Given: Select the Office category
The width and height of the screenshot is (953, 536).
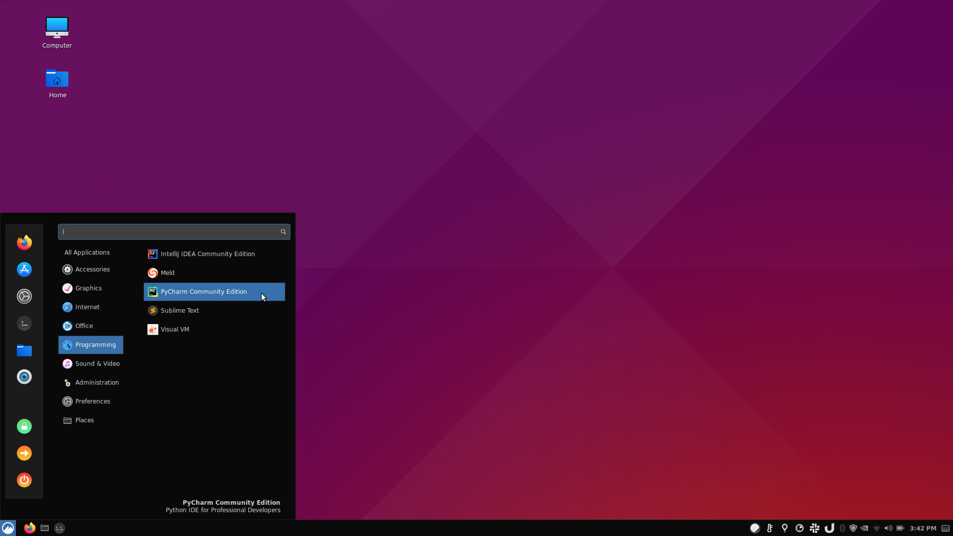Looking at the screenshot, I should coord(91,326).
